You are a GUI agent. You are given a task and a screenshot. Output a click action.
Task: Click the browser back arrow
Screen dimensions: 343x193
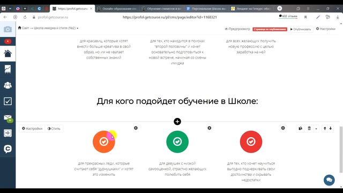point(5,17)
